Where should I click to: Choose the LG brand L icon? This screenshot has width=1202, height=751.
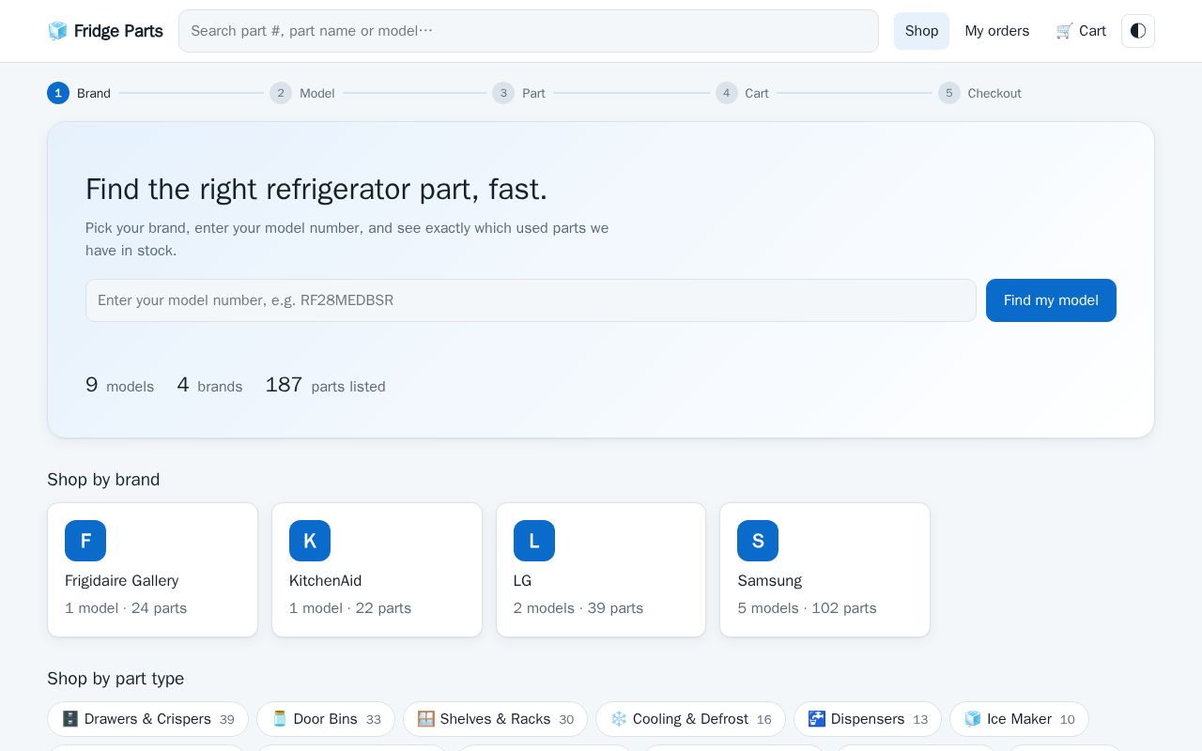pyautogui.click(x=534, y=541)
